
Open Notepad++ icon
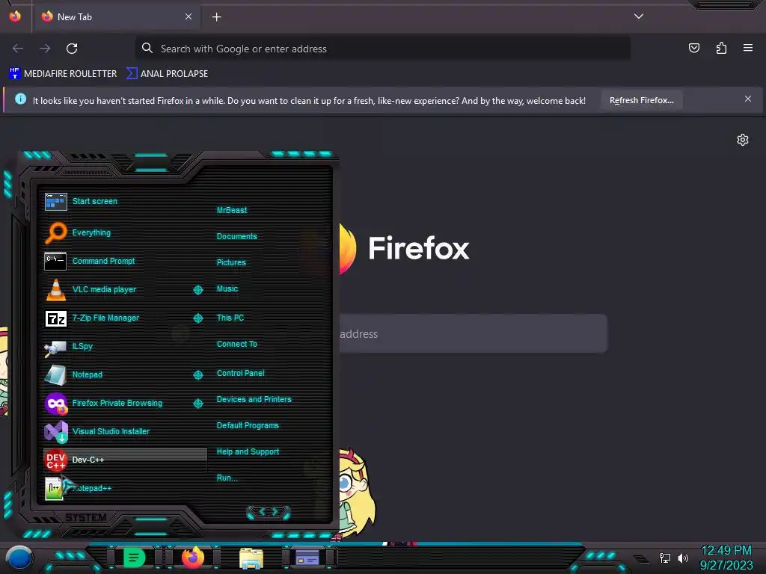[55, 489]
